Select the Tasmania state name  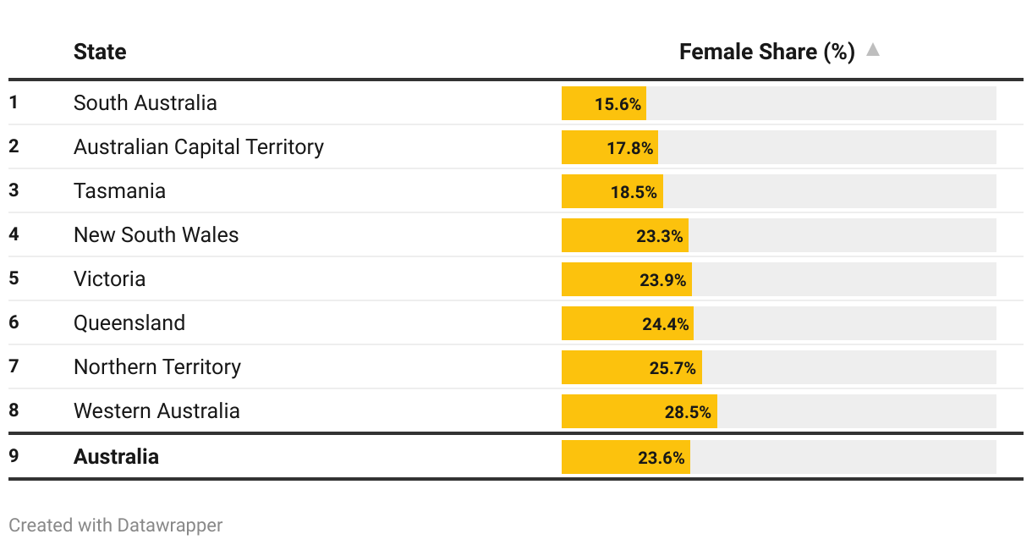click(x=119, y=191)
